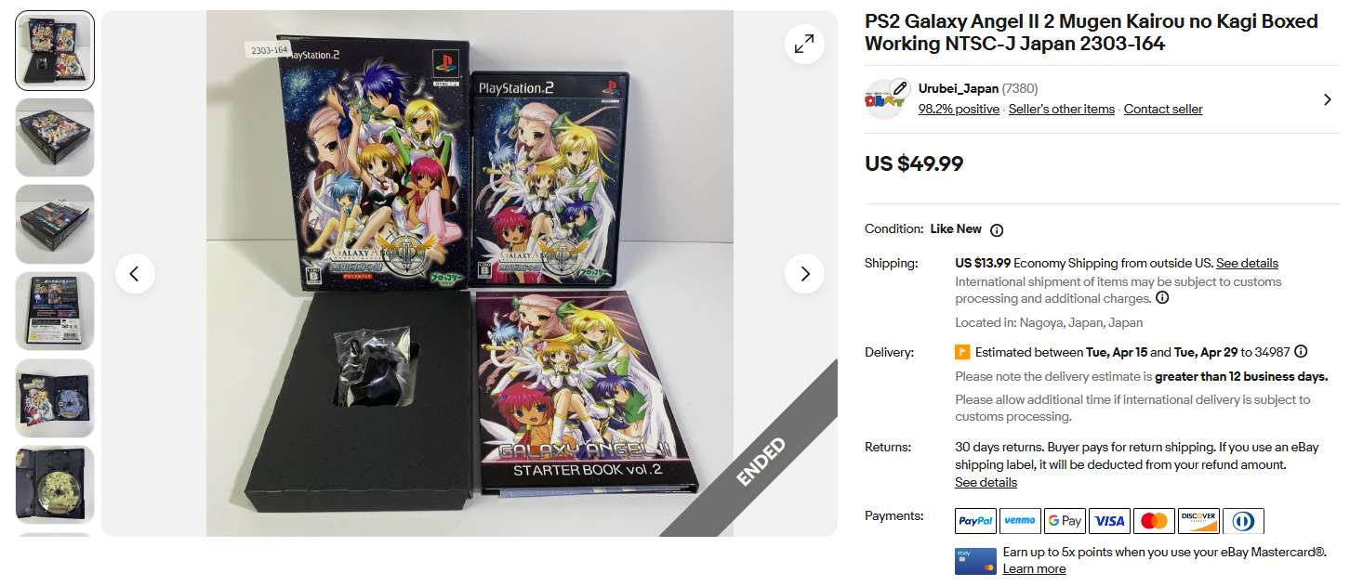The height and width of the screenshot is (586, 1350).
Task: Click the delivery estimate info icon after 34987
Action: point(1301,352)
